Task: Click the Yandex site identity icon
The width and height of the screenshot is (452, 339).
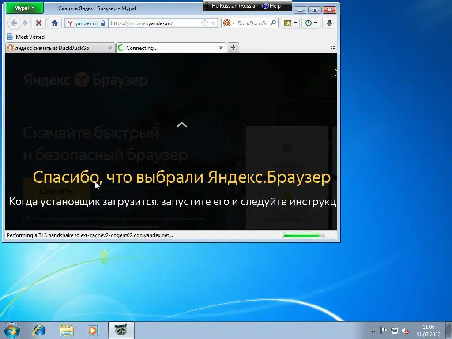Action: pyautogui.click(x=70, y=23)
